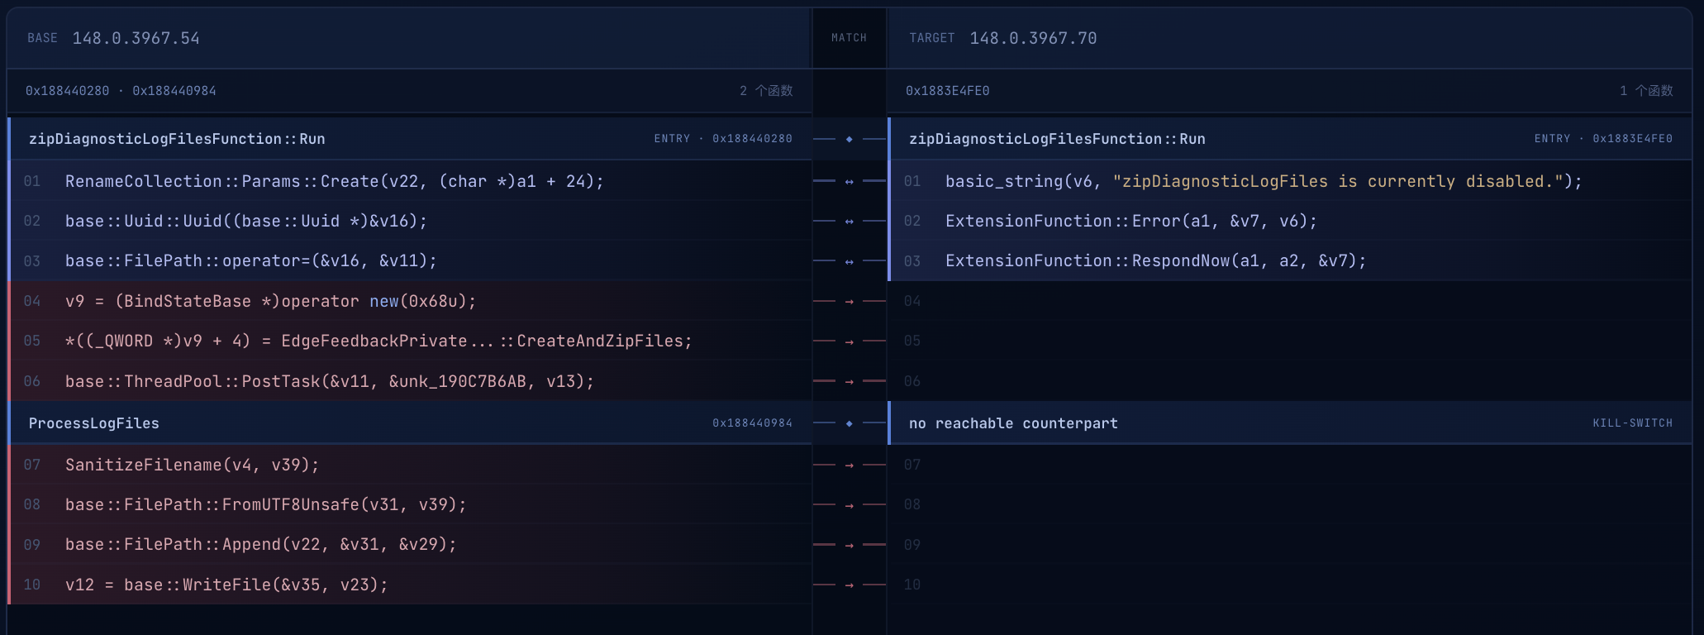Viewport: 1704px width, 635px height.
Task: Click the removed arrow for line 08
Action: (x=849, y=504)
